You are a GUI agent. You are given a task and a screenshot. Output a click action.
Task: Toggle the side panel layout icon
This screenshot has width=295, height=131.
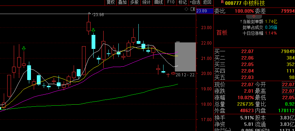click(x=193, y=9)
